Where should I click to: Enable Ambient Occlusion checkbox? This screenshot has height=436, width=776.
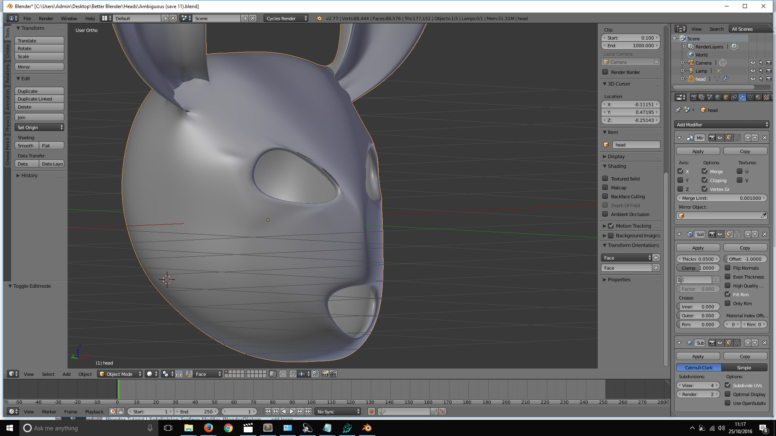(605, 214)
